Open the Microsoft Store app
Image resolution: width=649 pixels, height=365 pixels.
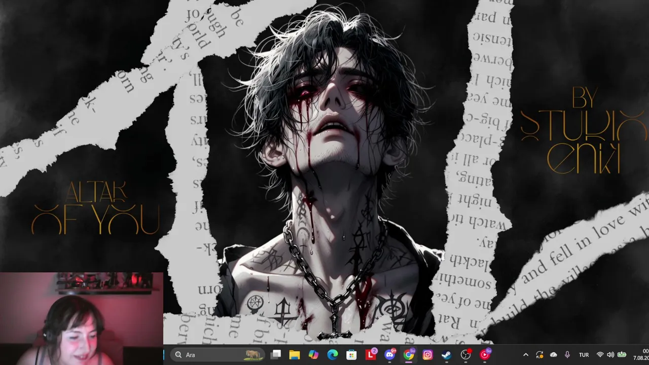point(351,355)
